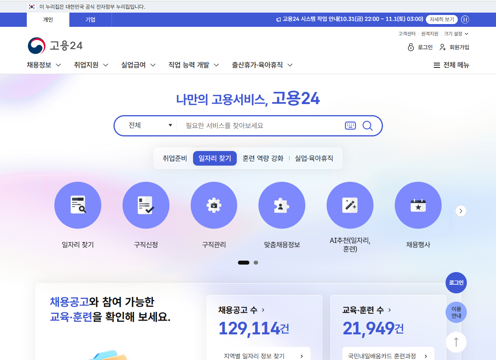The width and height of the screenshot is (496, 360).
Task: Open the 원격지원 link
Action: pos(430,34)
